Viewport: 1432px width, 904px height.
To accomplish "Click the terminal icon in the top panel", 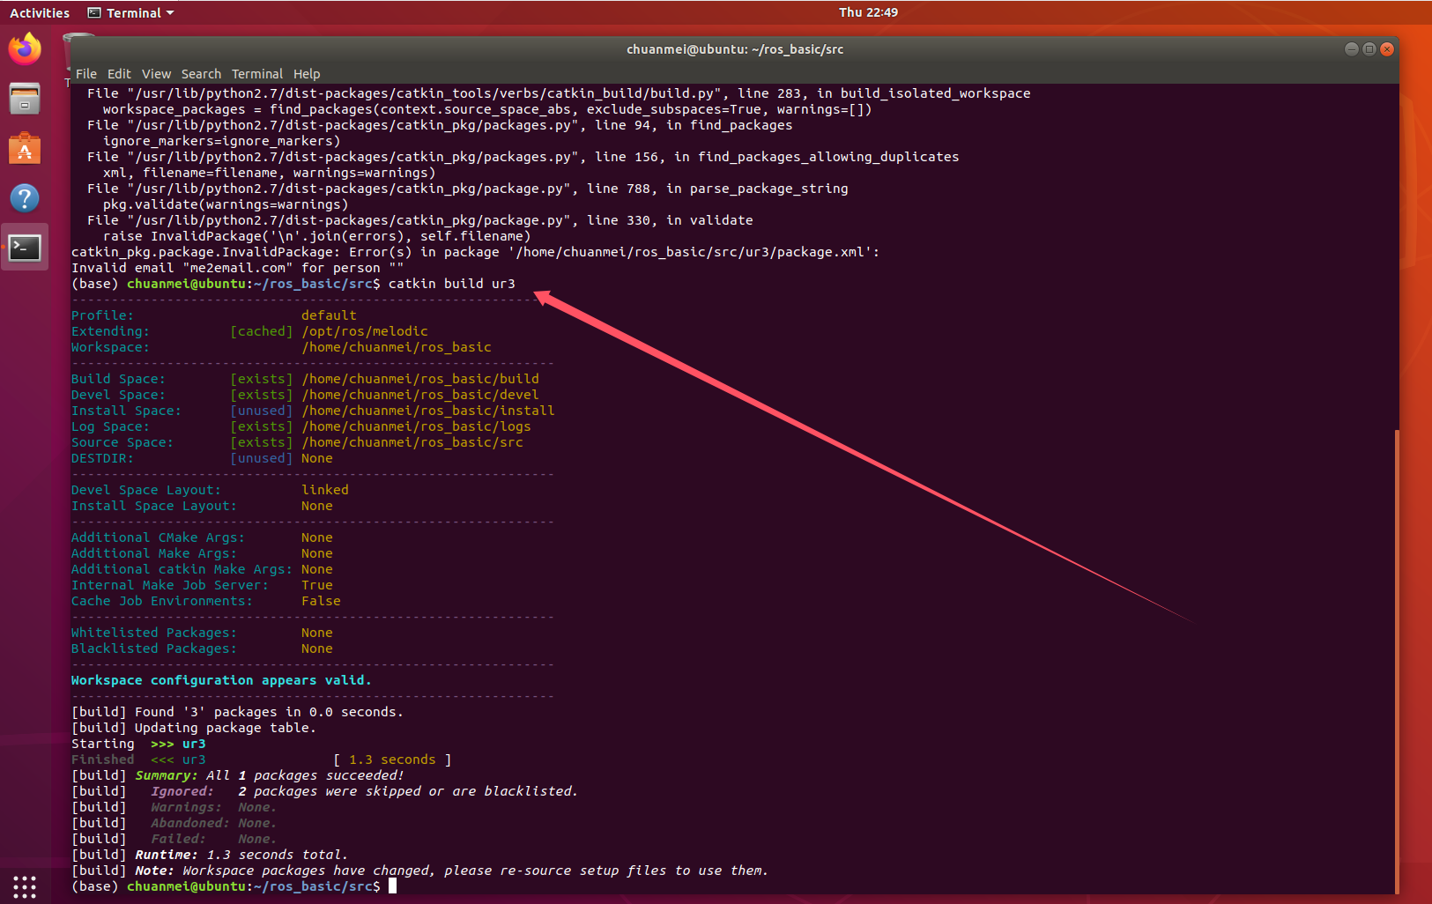I will (93, 12).
